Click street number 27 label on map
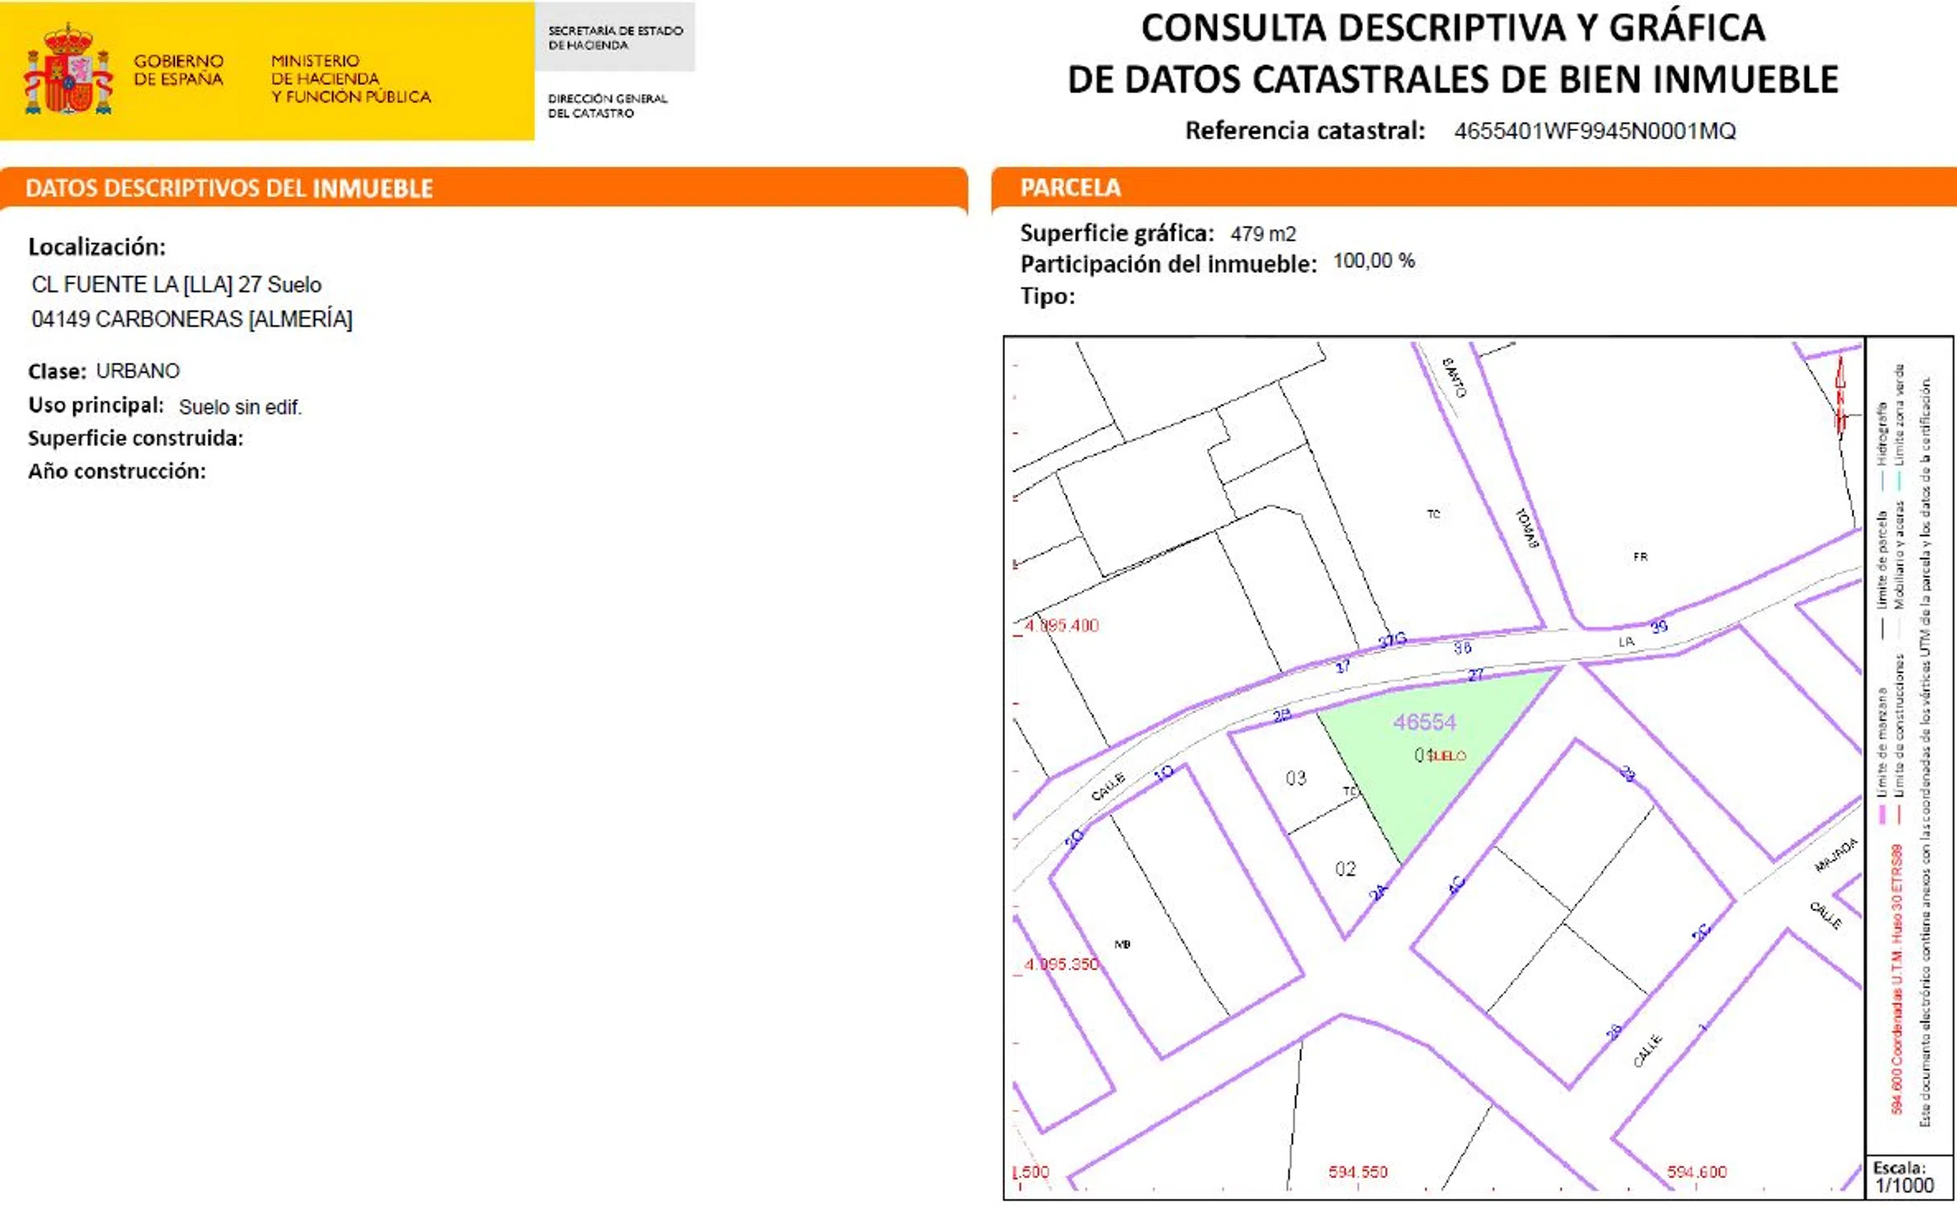 pyautogui.click(x=1475, y=675)
